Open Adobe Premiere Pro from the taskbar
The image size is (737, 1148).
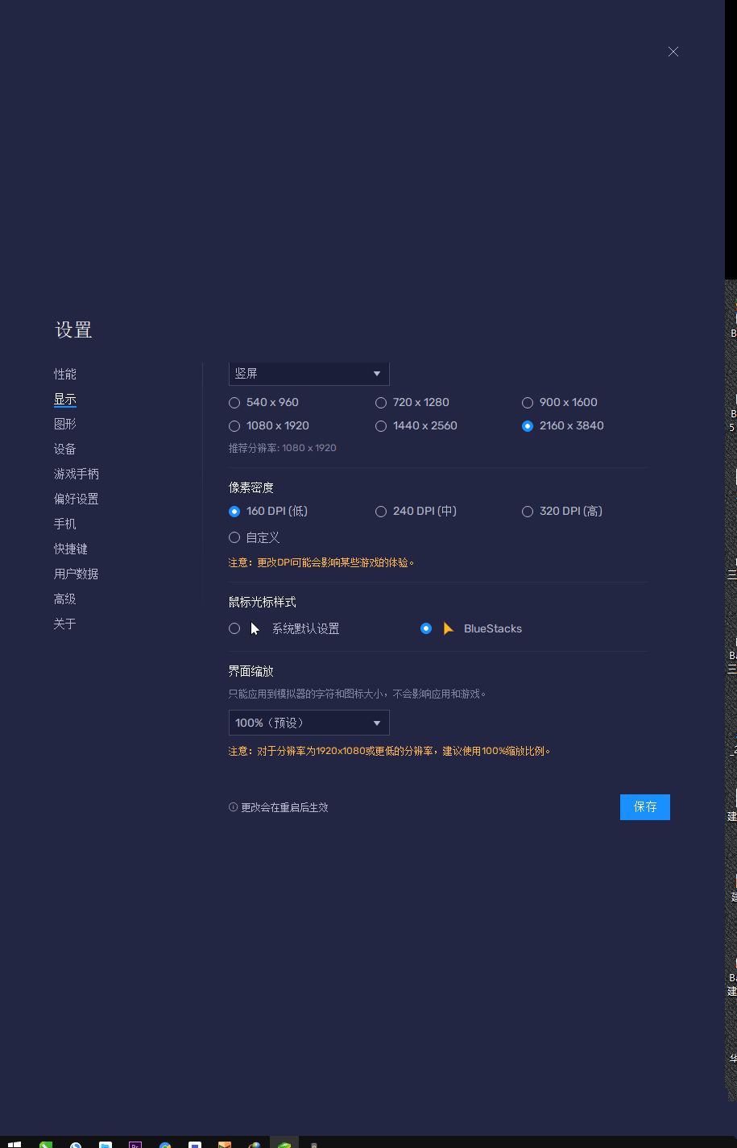click(x=135, y=1144)
